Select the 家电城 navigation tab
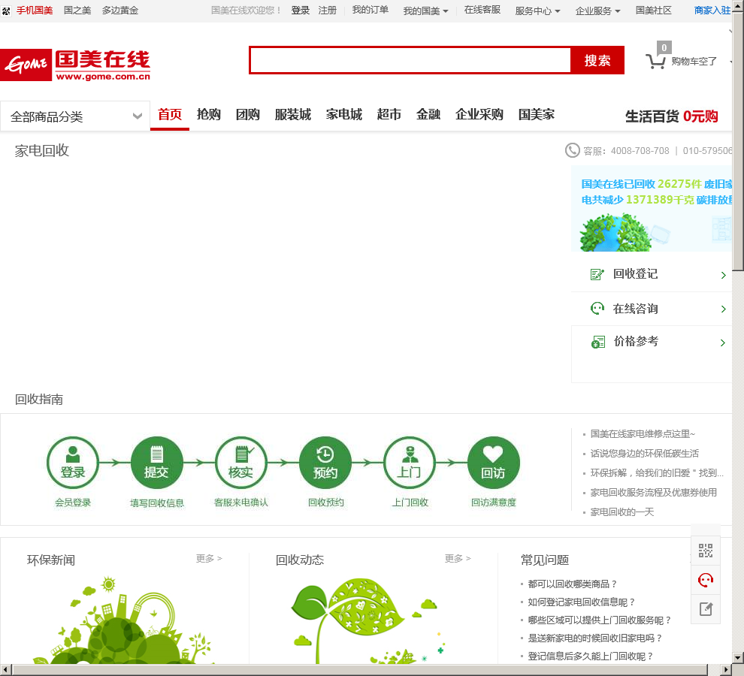Viewport: 744px width, 676px height. (344, 115)
